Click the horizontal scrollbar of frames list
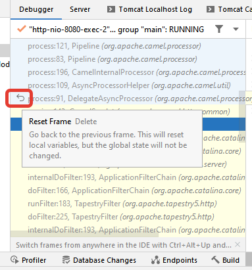The width and height of the screenshot is (252, 270). tap(84, 233)
